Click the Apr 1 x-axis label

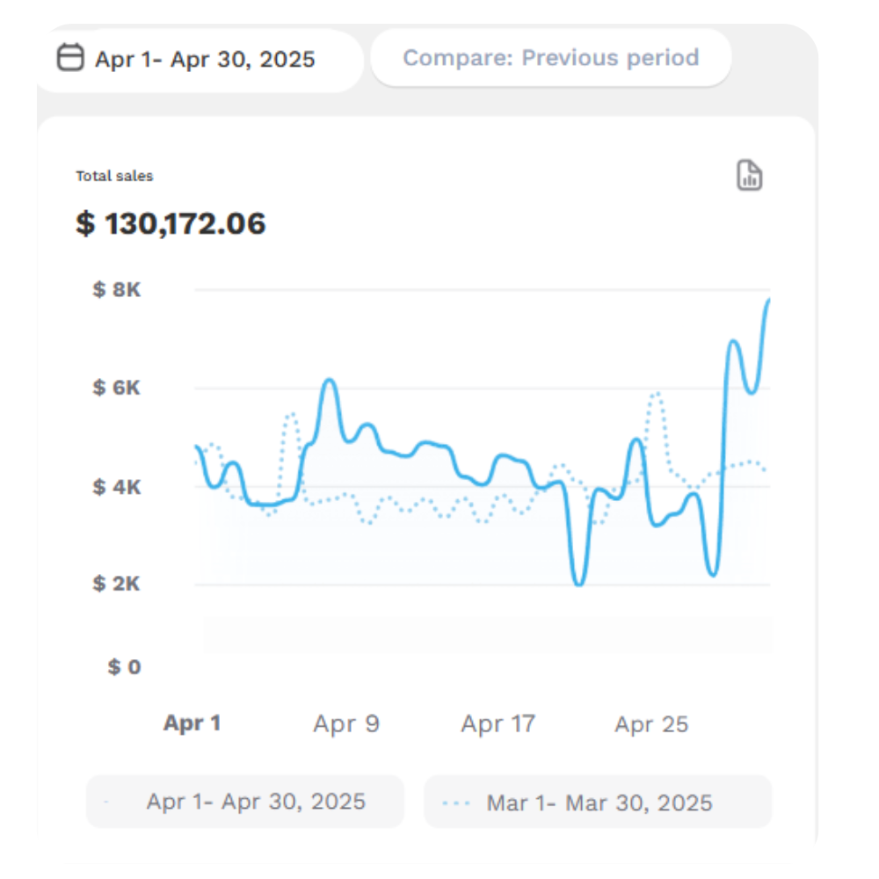click(x=192, y=723)
